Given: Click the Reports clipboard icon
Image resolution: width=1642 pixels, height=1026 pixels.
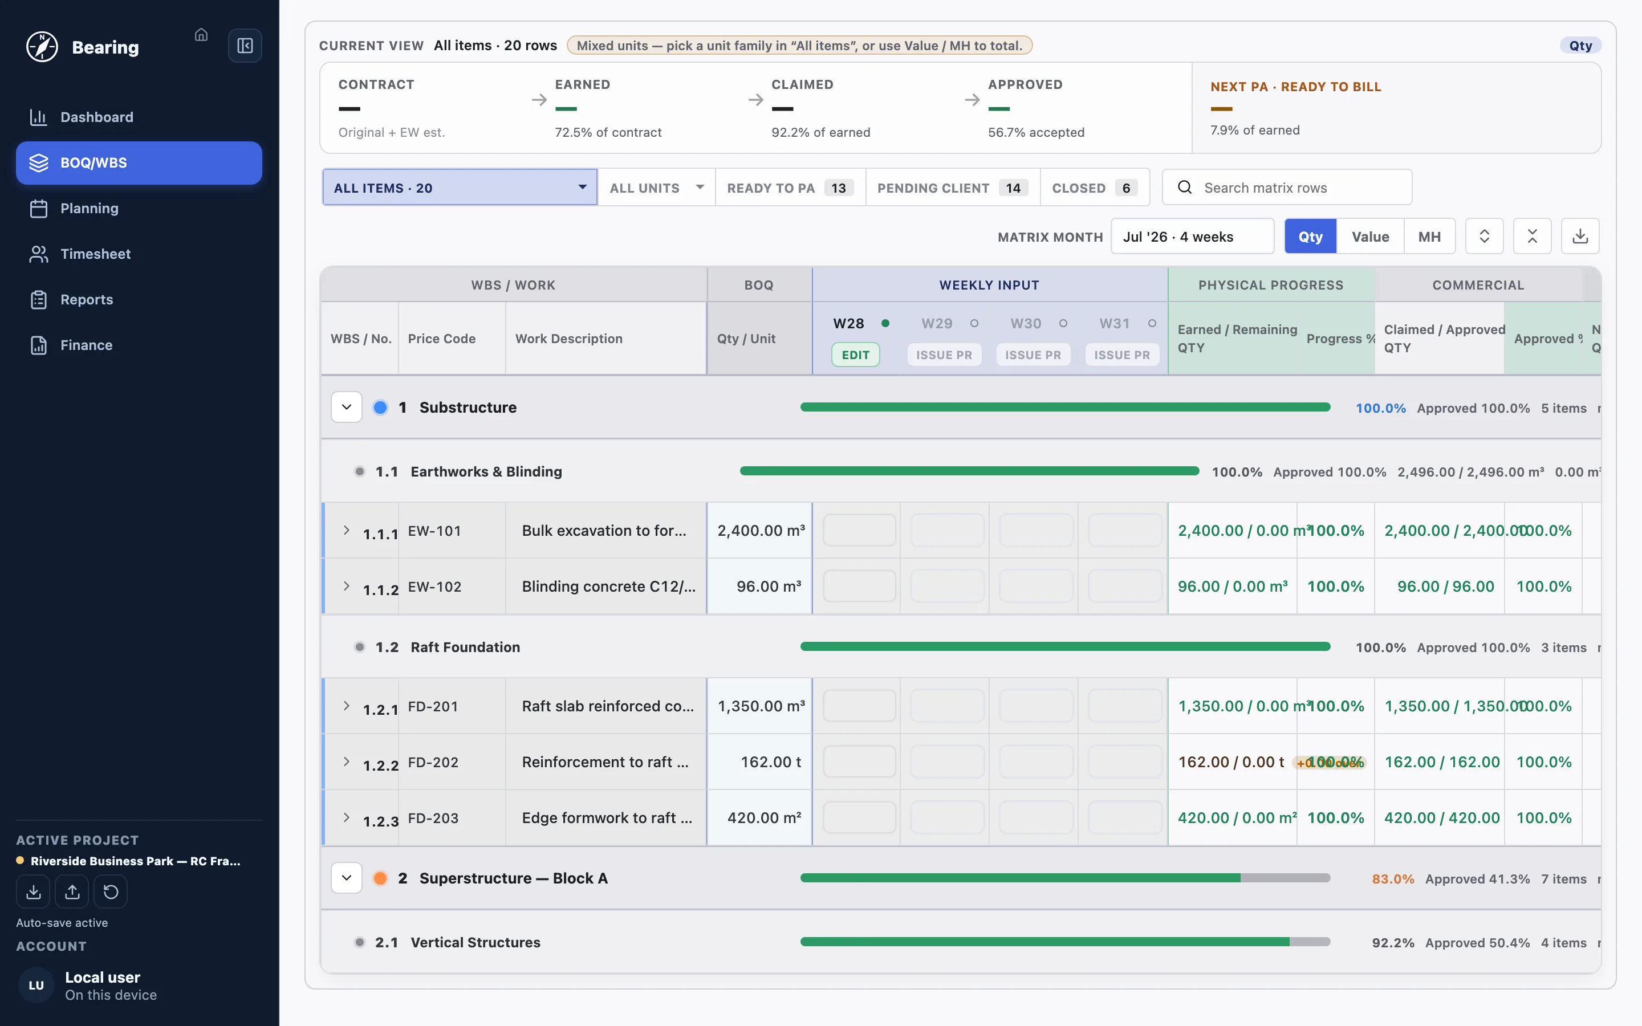Looking at the screenshot, I should click(39, 299).
